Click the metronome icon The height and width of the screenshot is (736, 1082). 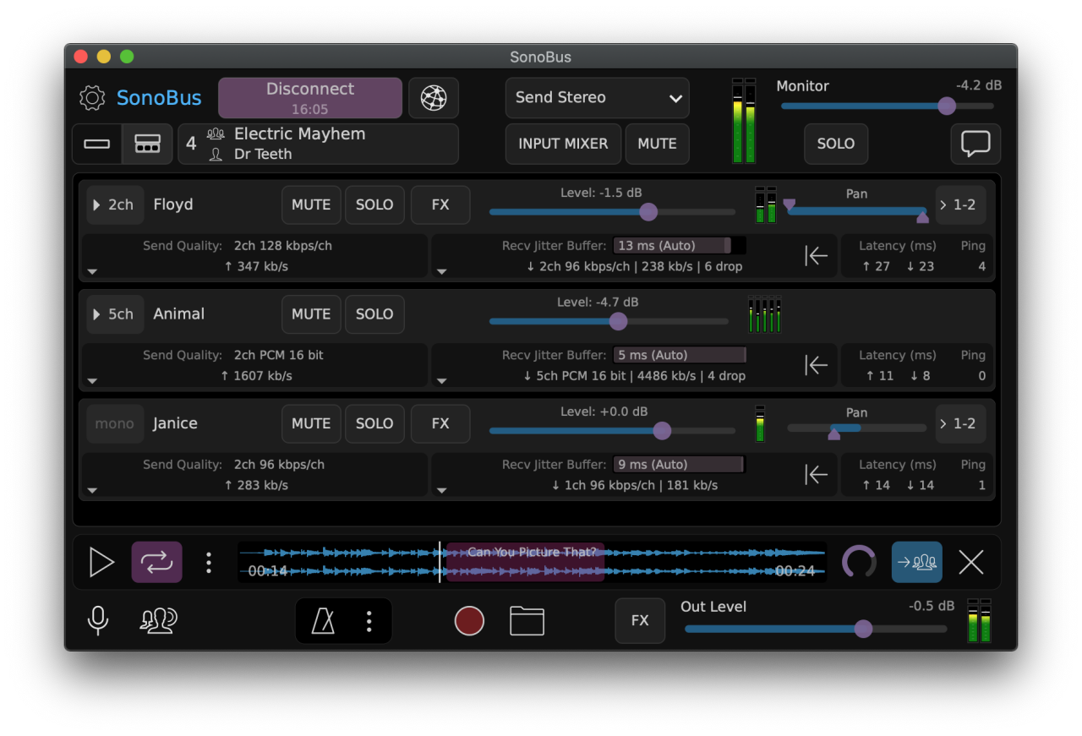pyautogui.click(x=323, y=621)
